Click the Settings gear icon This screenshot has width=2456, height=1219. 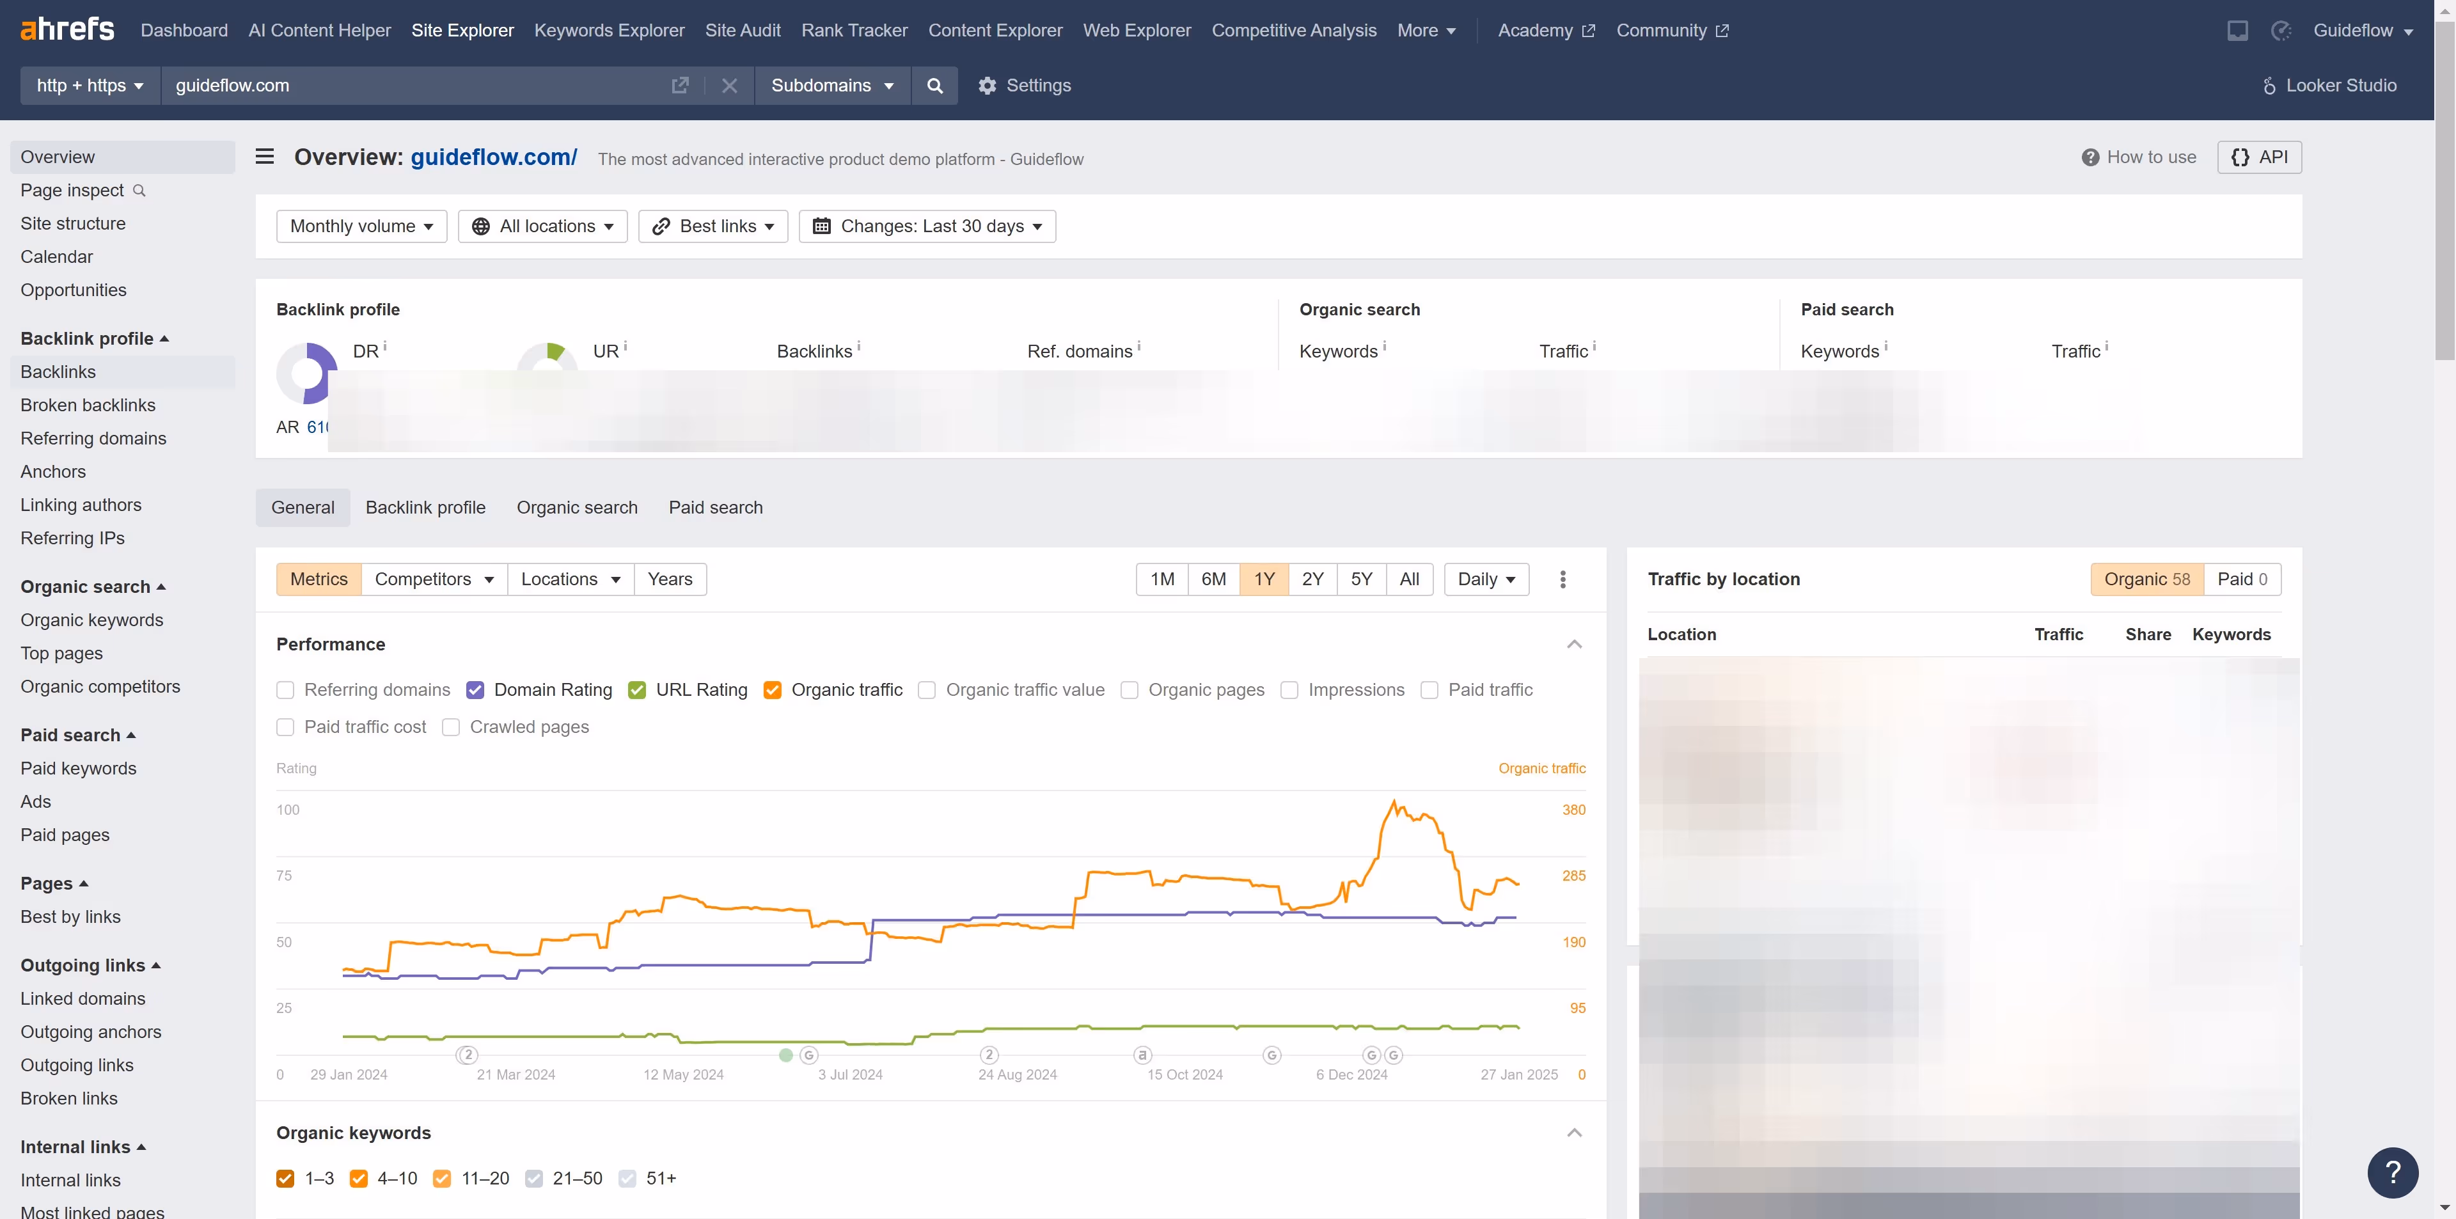tap(988, 86)
